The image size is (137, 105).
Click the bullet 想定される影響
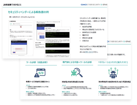pos(87,38)
